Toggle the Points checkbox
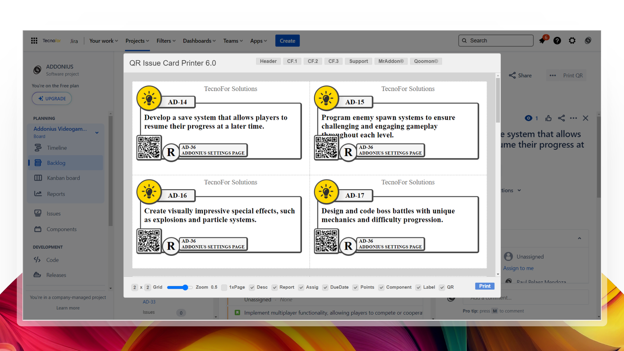 click(355, 287)
